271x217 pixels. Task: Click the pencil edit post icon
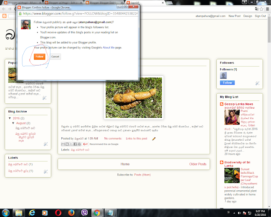(154, 139)
